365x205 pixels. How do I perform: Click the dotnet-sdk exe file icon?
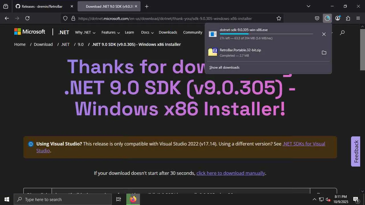[213, 34]
